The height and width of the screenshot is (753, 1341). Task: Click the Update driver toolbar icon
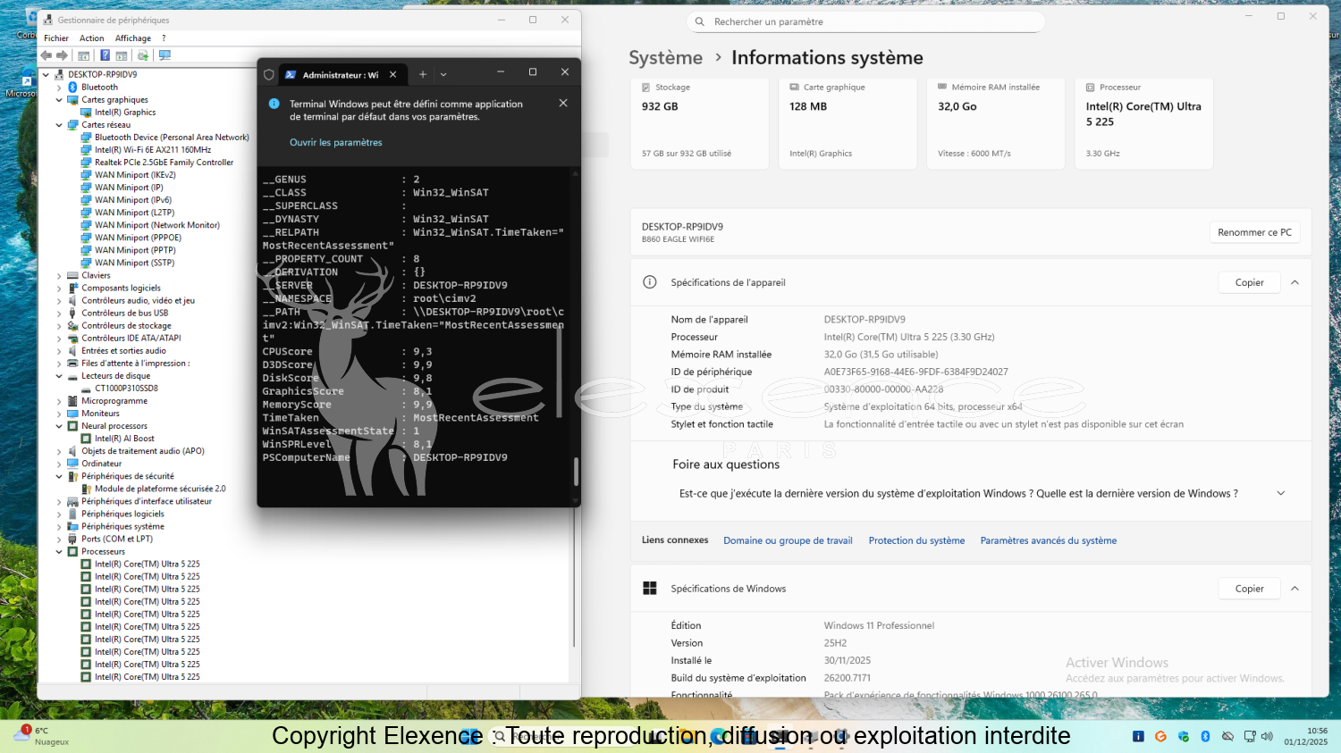click(142, 55)
